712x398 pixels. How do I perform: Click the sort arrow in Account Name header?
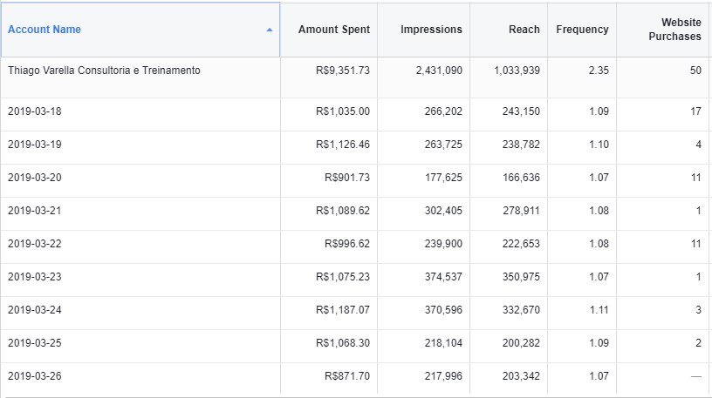270,30
